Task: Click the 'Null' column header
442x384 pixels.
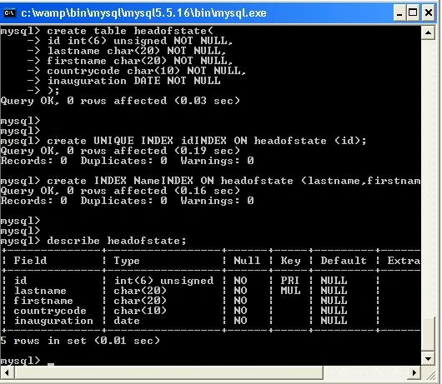Action: (x=247, y=261)
